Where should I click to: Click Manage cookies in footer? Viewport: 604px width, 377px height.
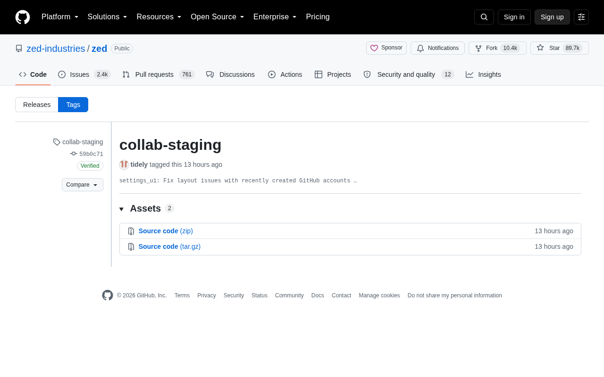[x=379, y=295]
